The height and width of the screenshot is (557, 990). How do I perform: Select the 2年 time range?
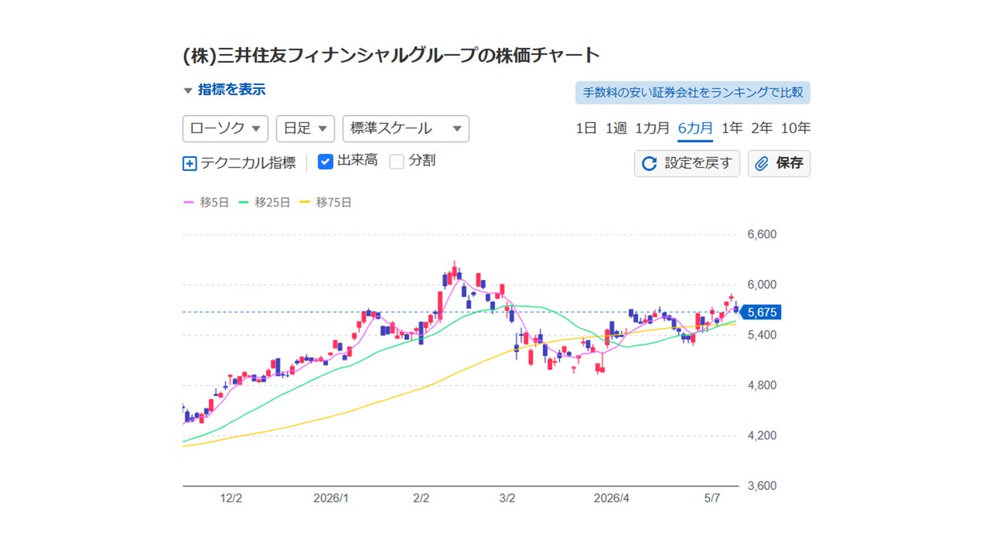[x=762, y=128]
